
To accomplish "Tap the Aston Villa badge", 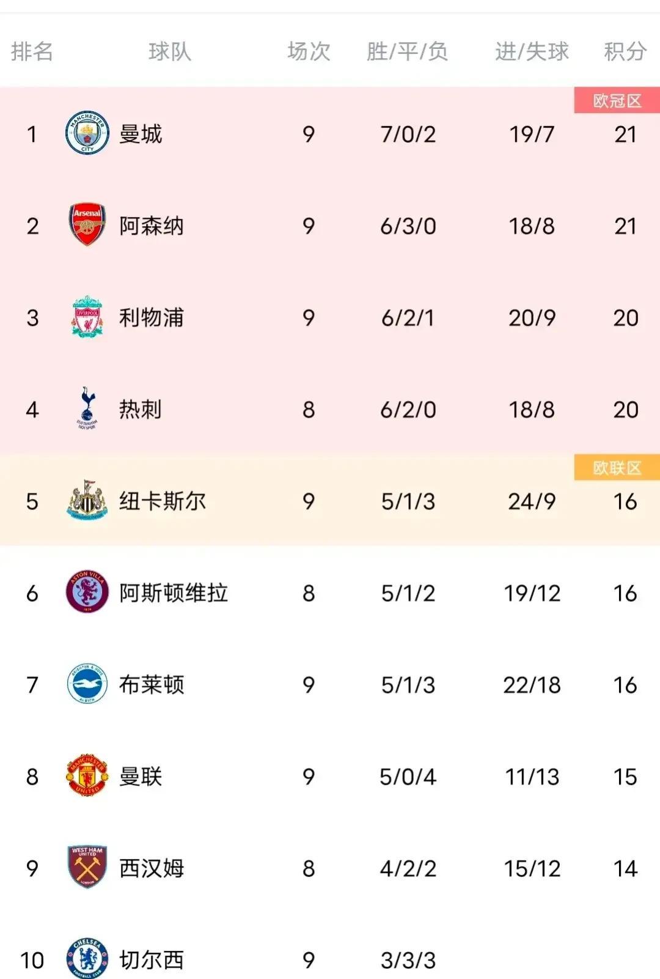I will (87, 592).
